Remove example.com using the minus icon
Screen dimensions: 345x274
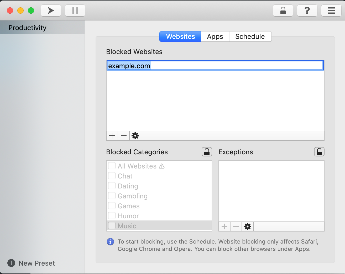click(123, 136)
